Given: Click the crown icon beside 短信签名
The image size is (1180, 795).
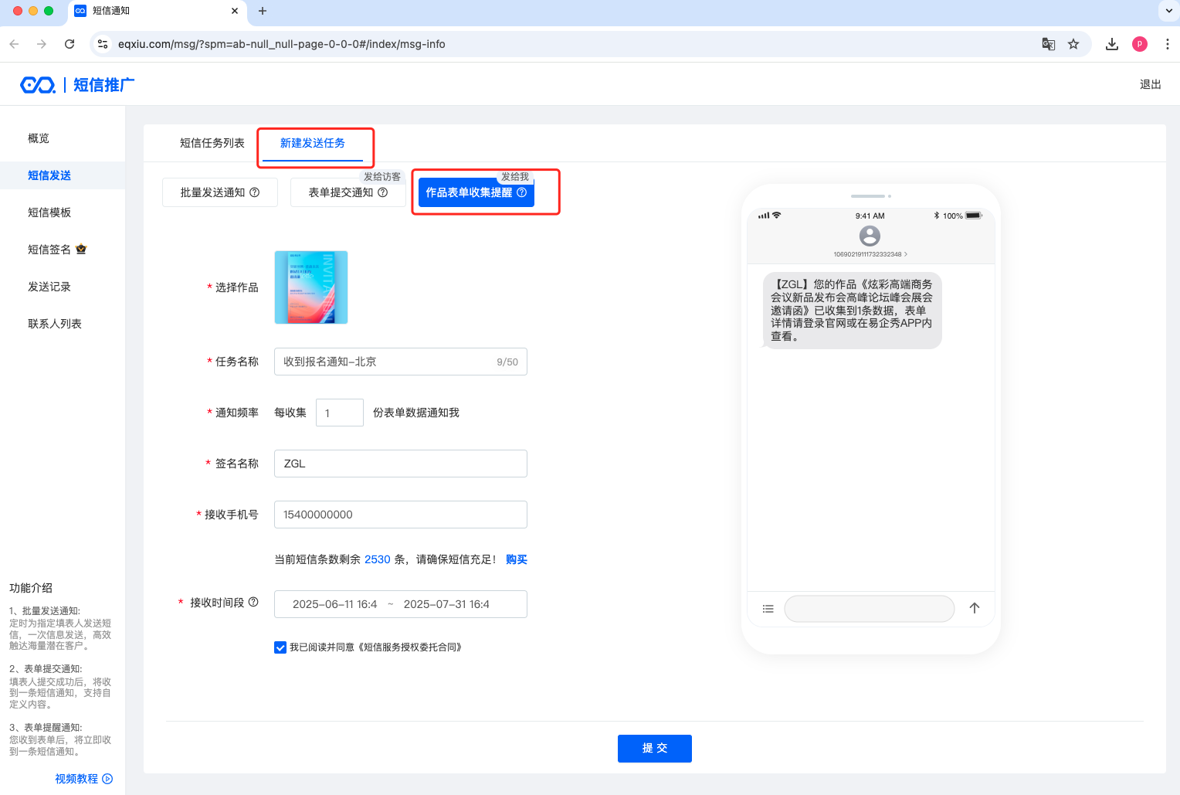Looking at the screenshot, I should pos(81,250).
